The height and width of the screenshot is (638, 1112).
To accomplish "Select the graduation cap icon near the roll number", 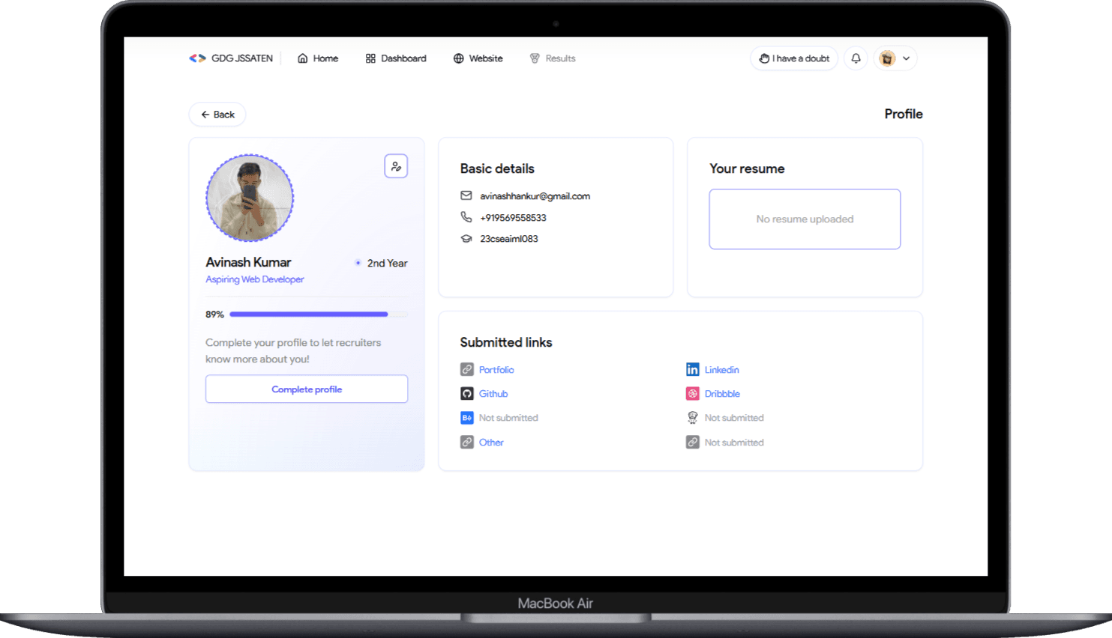I will (466, 238).
